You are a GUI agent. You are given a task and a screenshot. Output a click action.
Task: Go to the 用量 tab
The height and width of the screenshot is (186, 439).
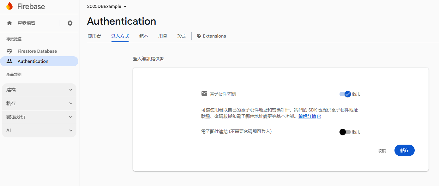(x=163, y=36)
